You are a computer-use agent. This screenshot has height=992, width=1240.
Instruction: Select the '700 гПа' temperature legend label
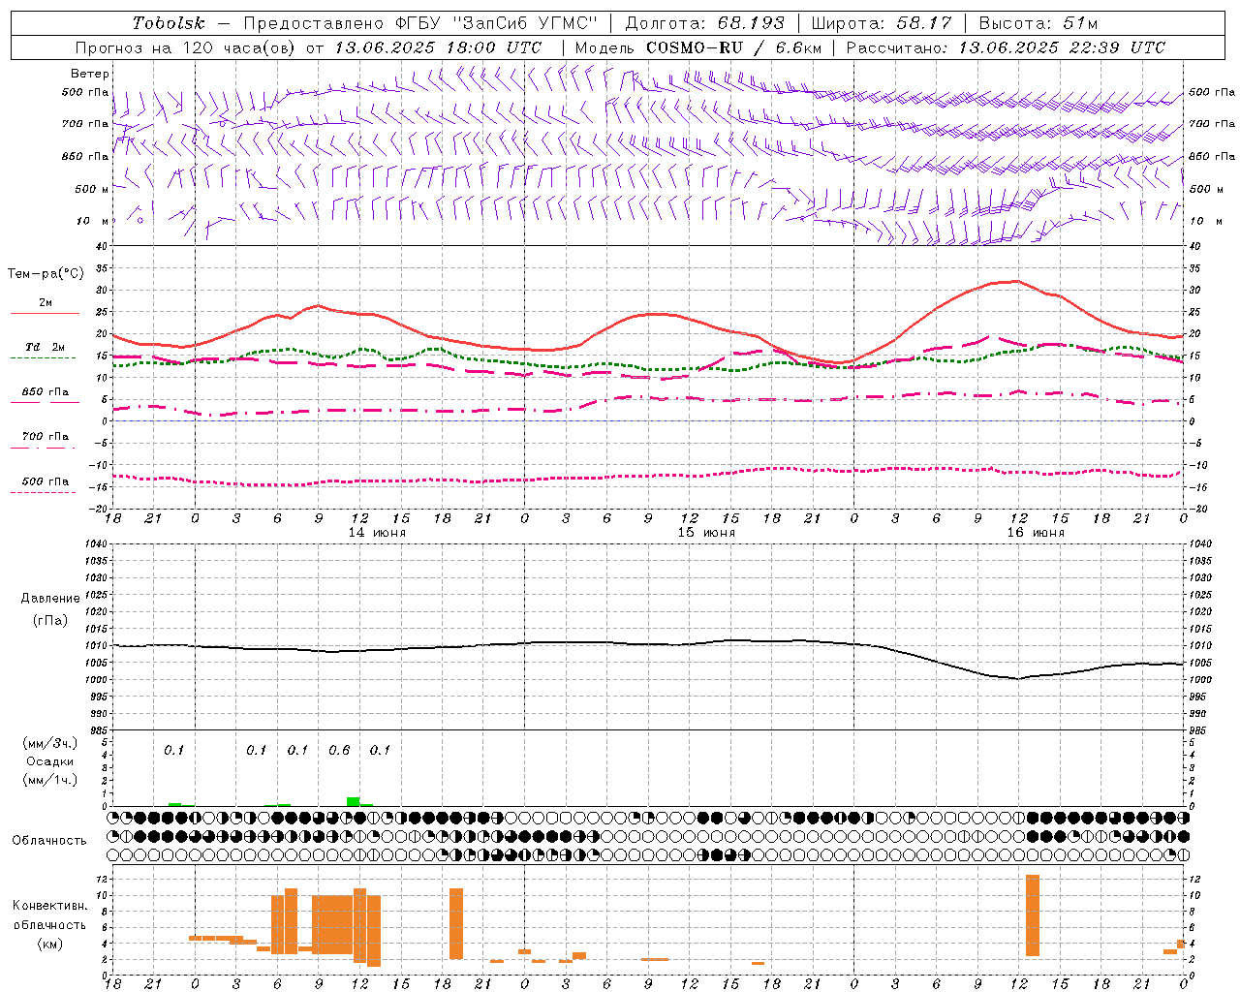[x=46, y=437]
